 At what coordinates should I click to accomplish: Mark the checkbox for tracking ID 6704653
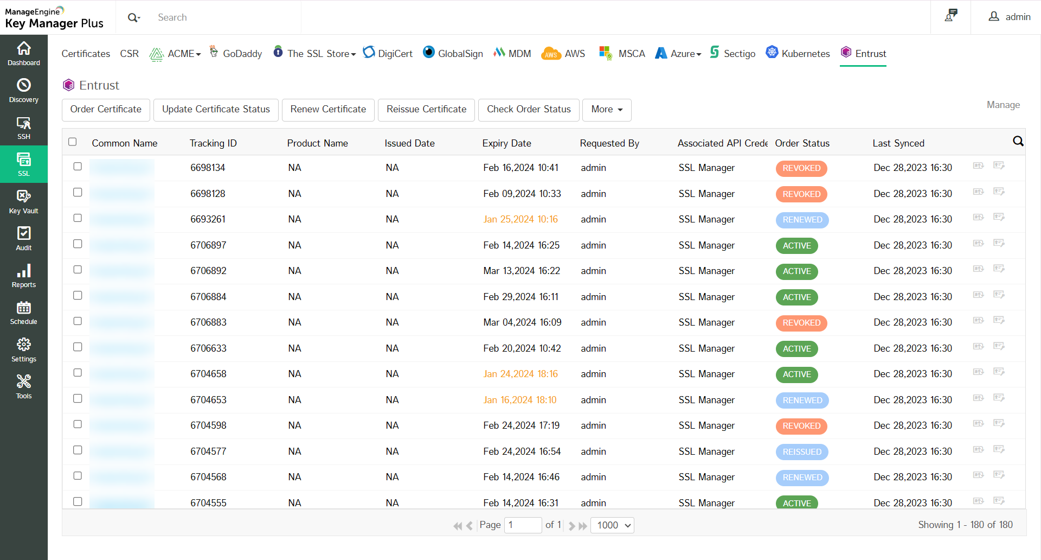pyautogui.click(x=78, y=399)
